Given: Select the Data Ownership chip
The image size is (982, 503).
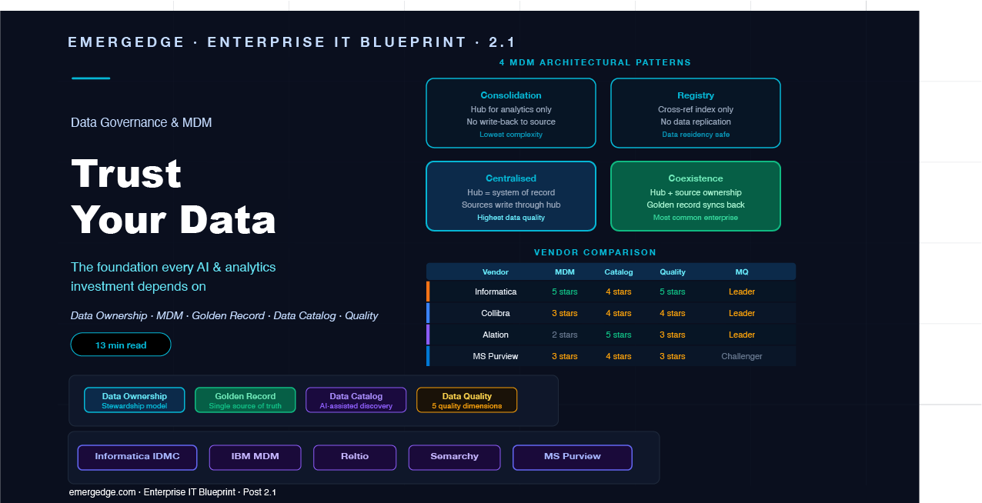Looking at the screenshot, I should coord(135,400).
